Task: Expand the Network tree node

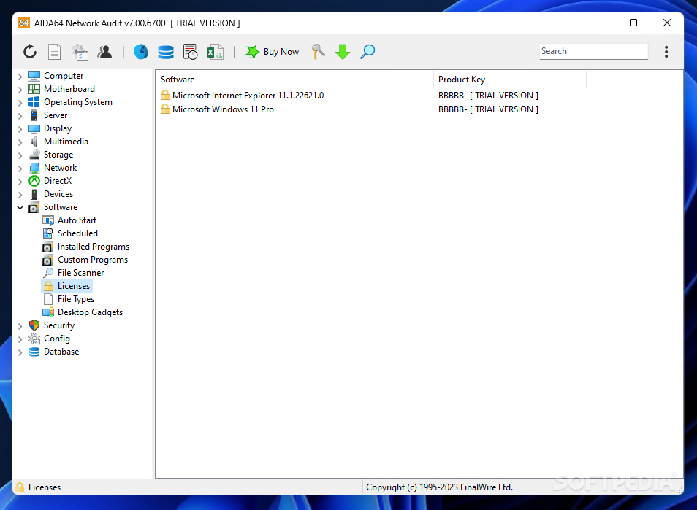Action: (20, 169)
